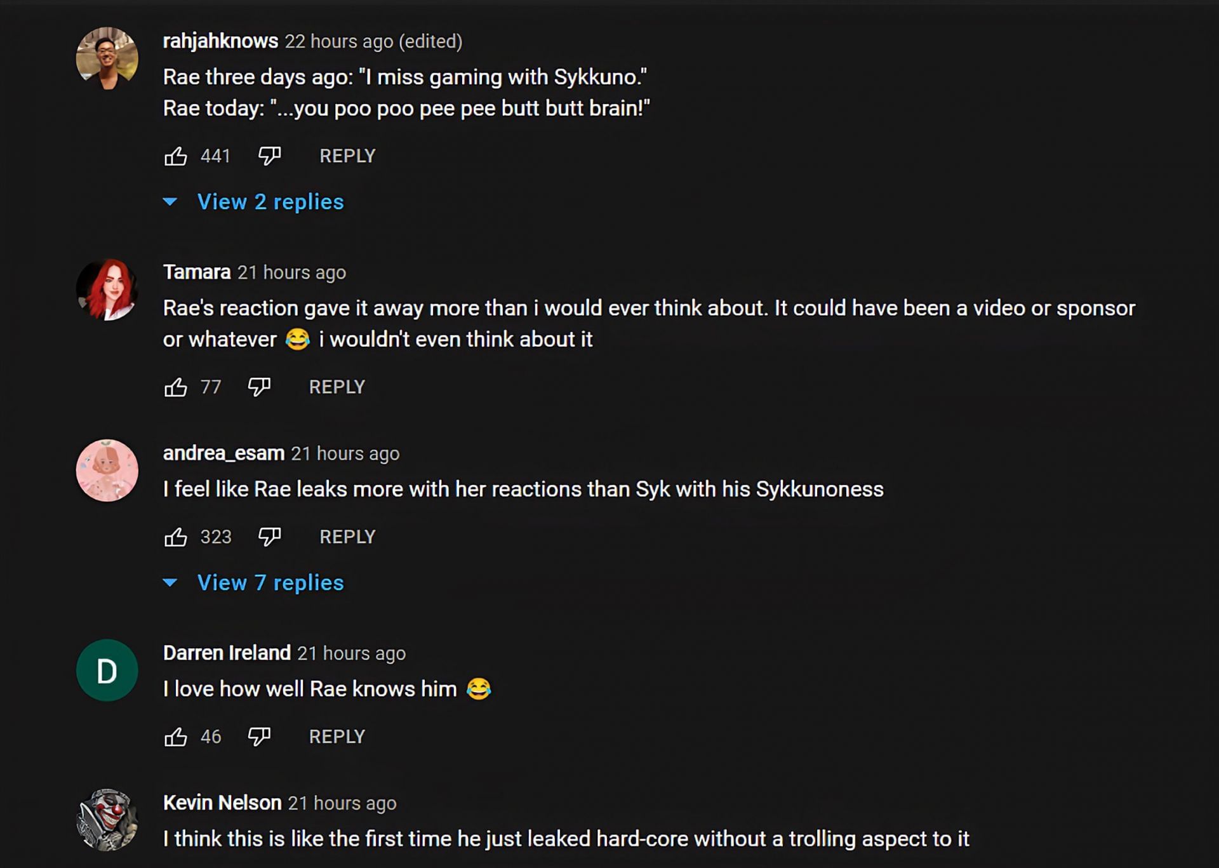The image size is (1219, 868).
Task: Open rahjahknows' profile avatar
Action: tap(107, 58)
